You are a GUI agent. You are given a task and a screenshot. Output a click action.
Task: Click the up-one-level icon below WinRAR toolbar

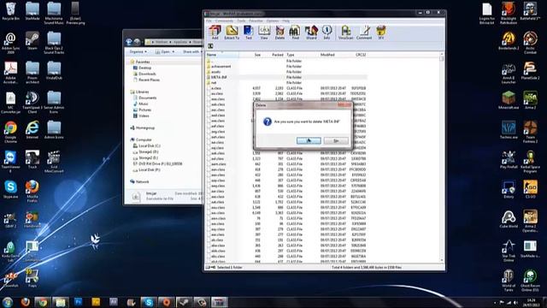coord(210,45)
